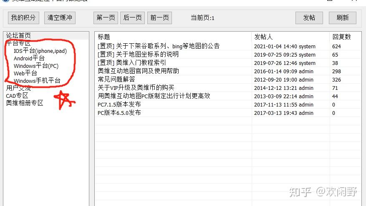The height and width of the screenshot is (206, 366).
Task: Select CAD专区 in the tree
Action: click(17, 95)
